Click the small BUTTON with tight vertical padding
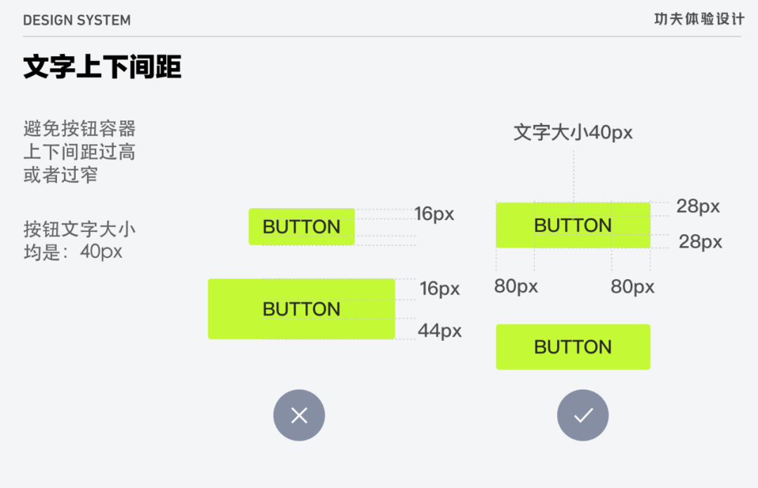 tap(302, 226)
